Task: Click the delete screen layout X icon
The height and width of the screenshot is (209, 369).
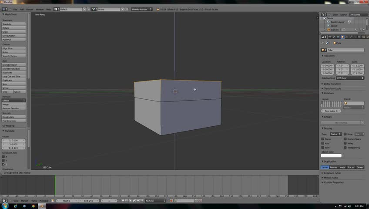Action: (x=88, y=10)
